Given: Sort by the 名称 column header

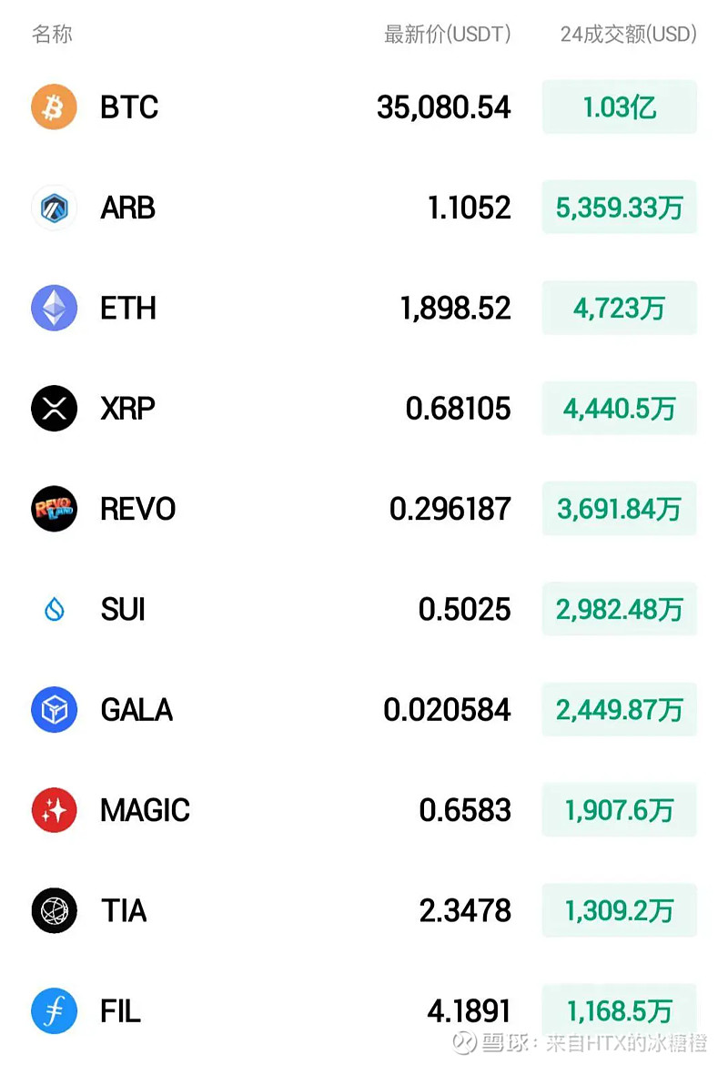Looking at the screenshot, I should point(52,34).
